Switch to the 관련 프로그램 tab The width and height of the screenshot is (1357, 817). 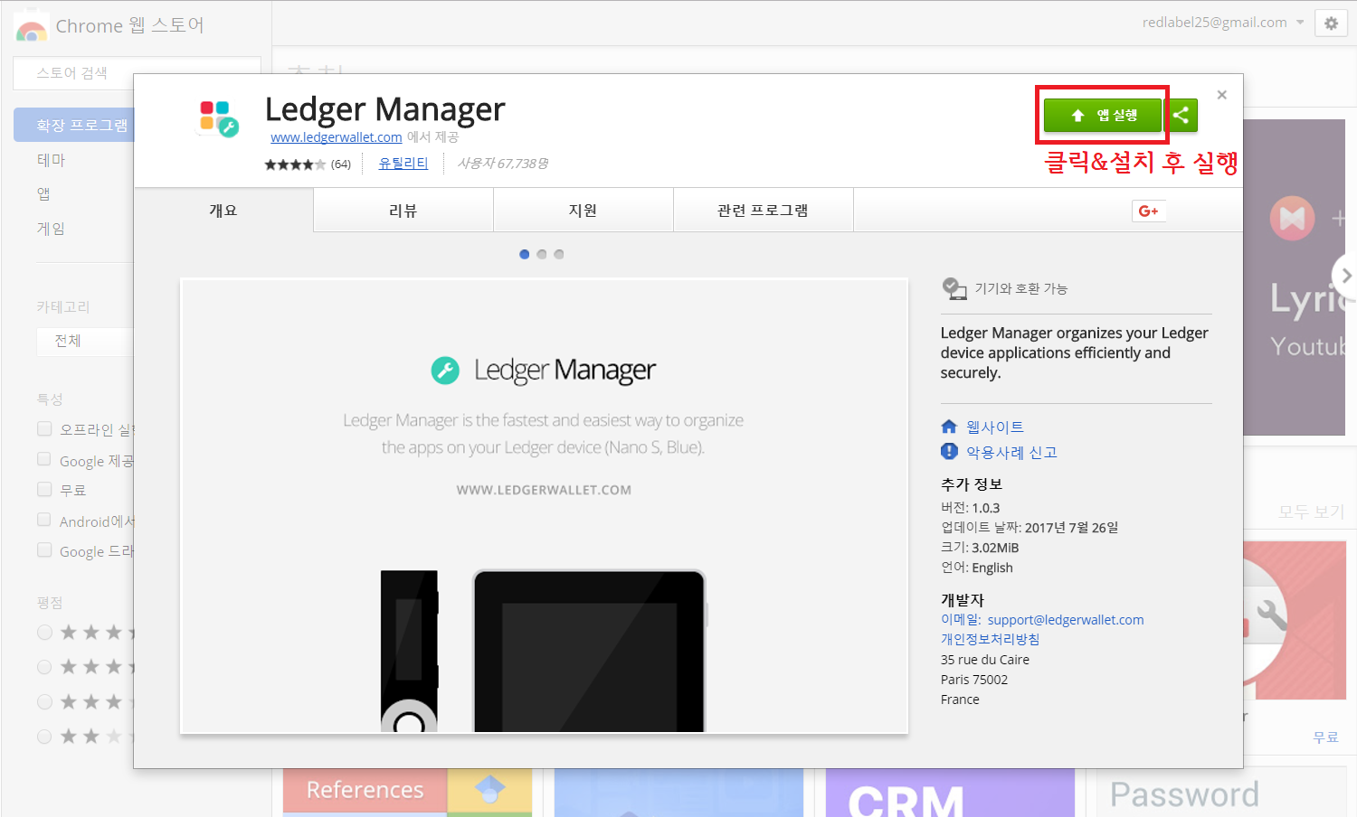pyautogui.click(x=764, y=211)
